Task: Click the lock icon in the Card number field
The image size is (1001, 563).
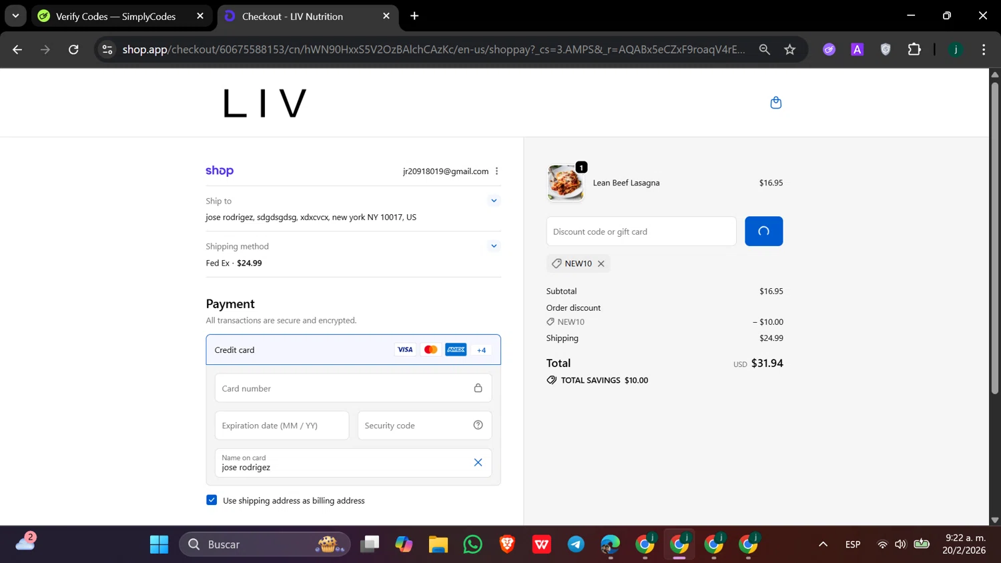Action: click(x=478, y=388)
